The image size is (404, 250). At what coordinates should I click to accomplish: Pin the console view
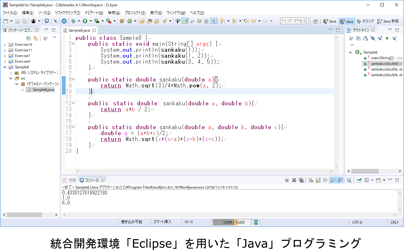(x=359, y=180)
